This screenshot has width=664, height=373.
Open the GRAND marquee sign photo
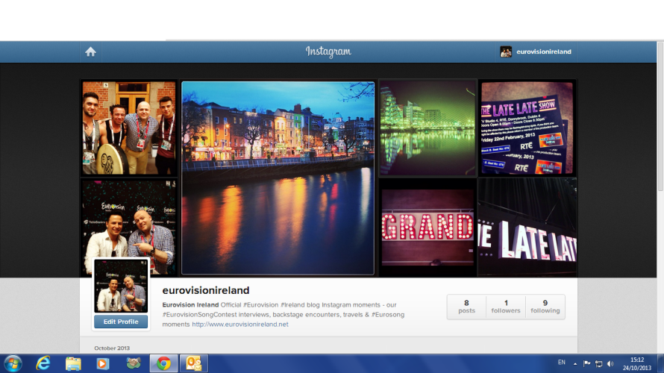coord(427,228)
